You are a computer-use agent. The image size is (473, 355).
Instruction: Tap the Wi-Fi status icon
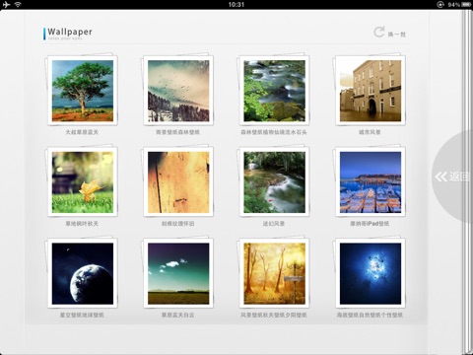tap(18, 4)
